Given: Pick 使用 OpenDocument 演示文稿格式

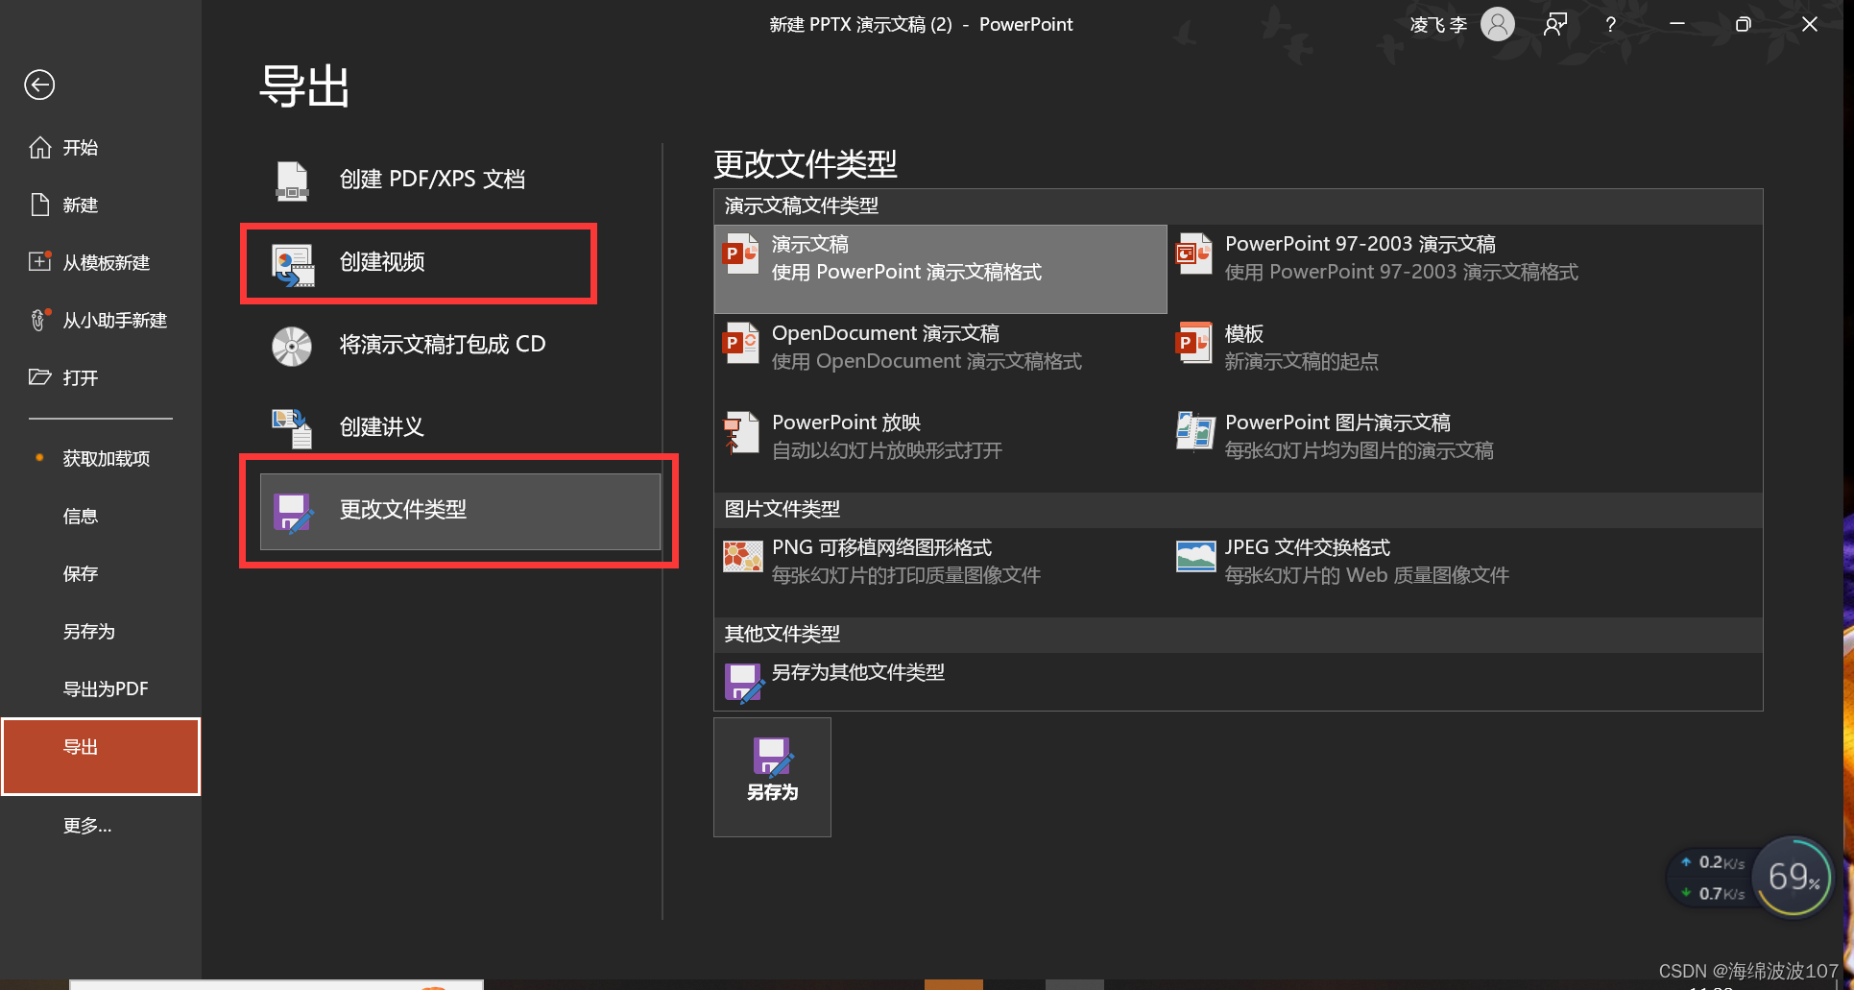Looking at the screenshot, I should point(941,358).
